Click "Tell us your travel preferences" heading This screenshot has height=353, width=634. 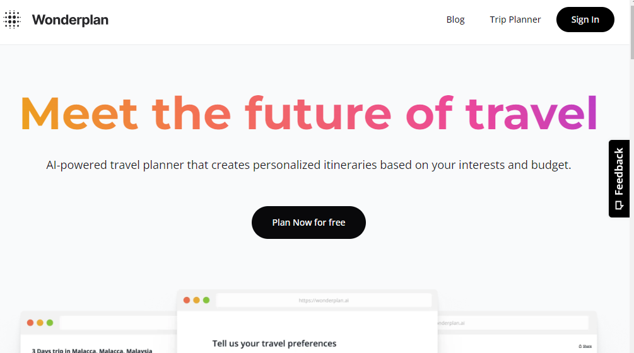pyautogui.click(x=274, y=344)
